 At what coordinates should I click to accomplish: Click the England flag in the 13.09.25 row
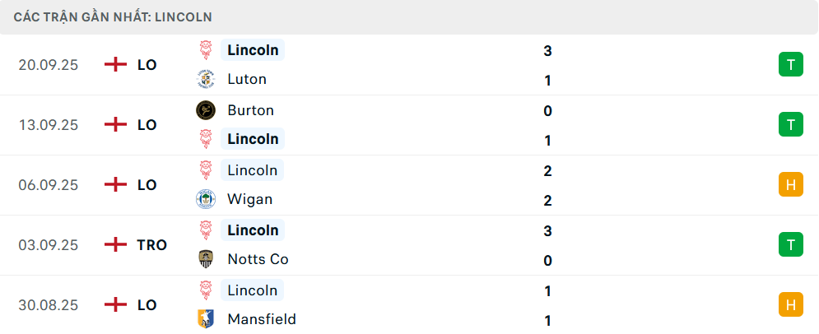click(115, 125)
